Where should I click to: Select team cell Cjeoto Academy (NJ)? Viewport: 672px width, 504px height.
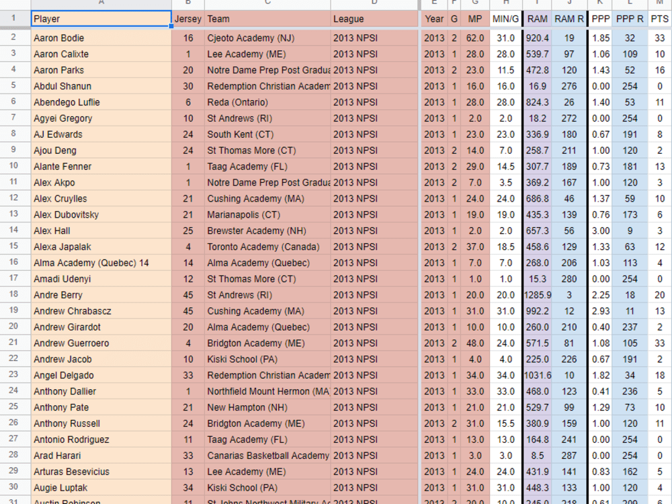(x=267, y=38)
